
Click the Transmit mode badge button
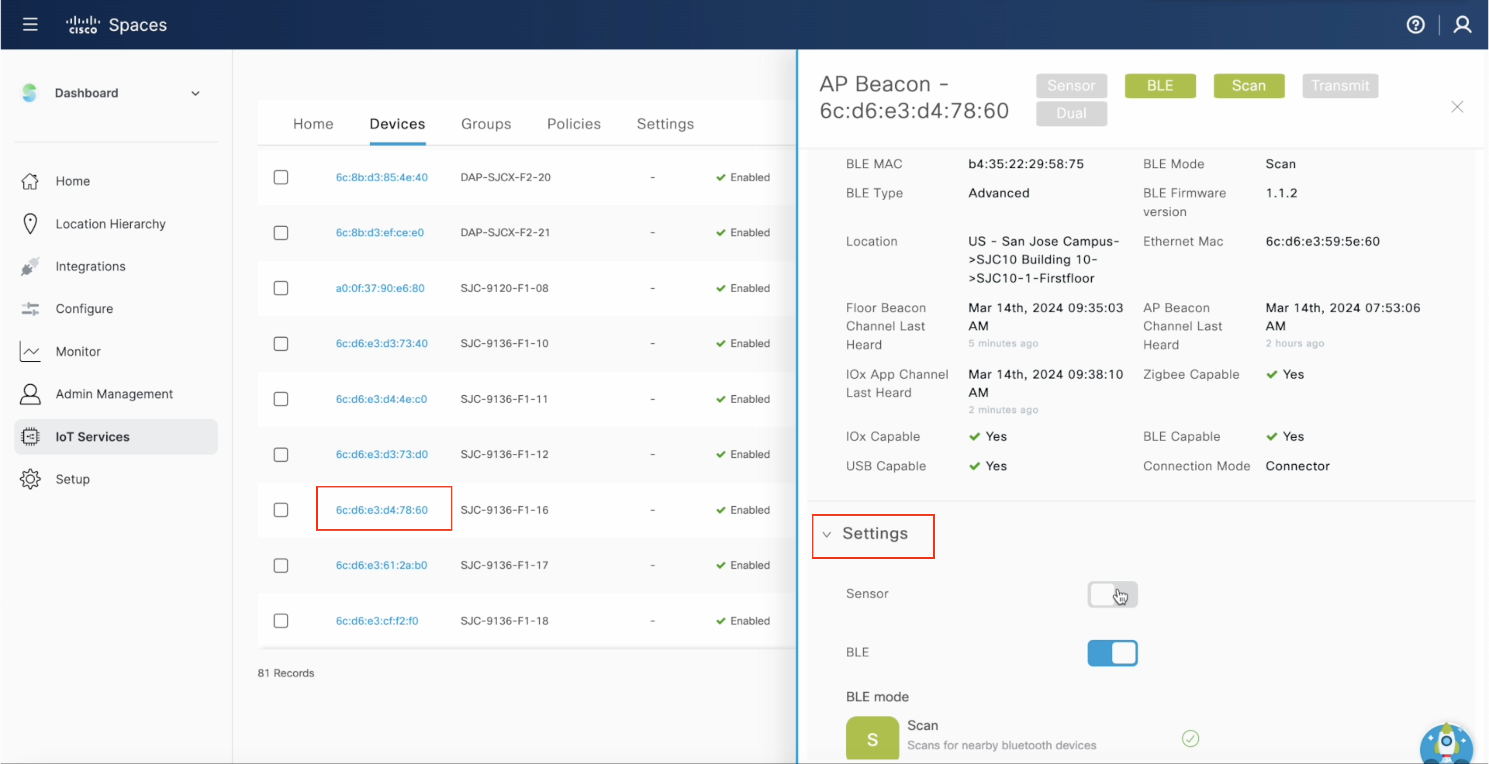coord(1340,86)
